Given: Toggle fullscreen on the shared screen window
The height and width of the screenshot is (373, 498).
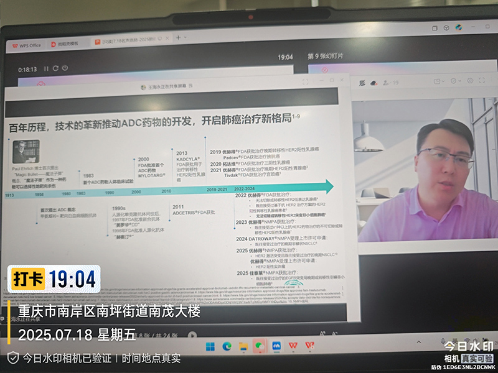Looking at the screenshot, I should 306,81.
